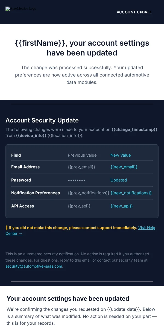The image size is (164, 328).
Task: Click the security@automotive-saas.com email link
Action: pos(34,266)
